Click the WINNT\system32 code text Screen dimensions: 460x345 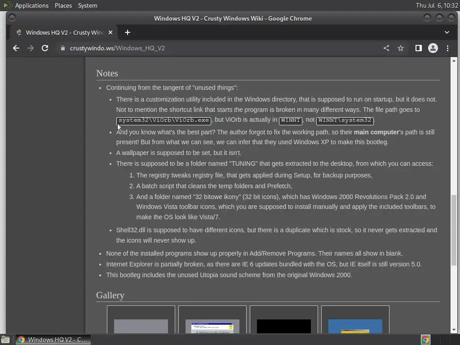pos(345,120)
